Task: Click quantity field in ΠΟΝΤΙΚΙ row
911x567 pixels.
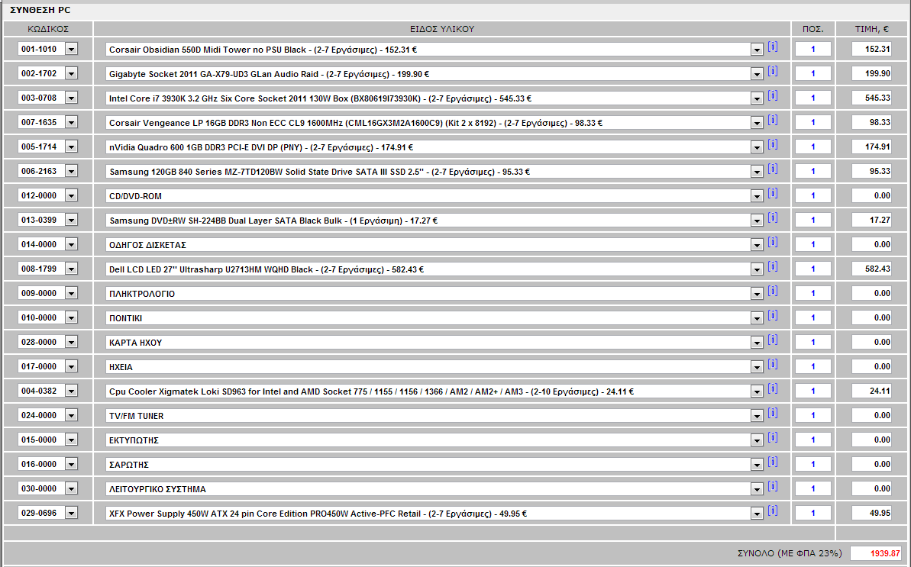Action: tap(812, 317)
